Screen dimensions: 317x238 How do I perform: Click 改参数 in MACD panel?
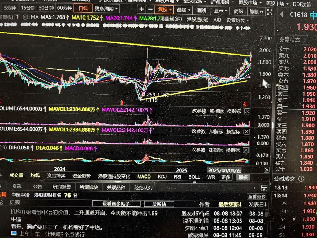point(198,150)
